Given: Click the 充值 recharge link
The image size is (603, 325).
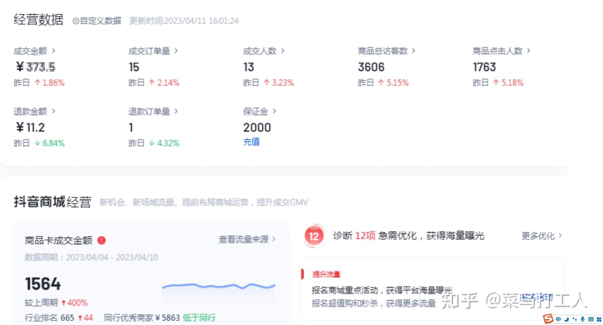Looking at the screenshot, I should pos(251,142).
